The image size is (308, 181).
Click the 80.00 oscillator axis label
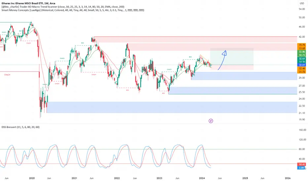pyautogui.click(x=302, y=149)
